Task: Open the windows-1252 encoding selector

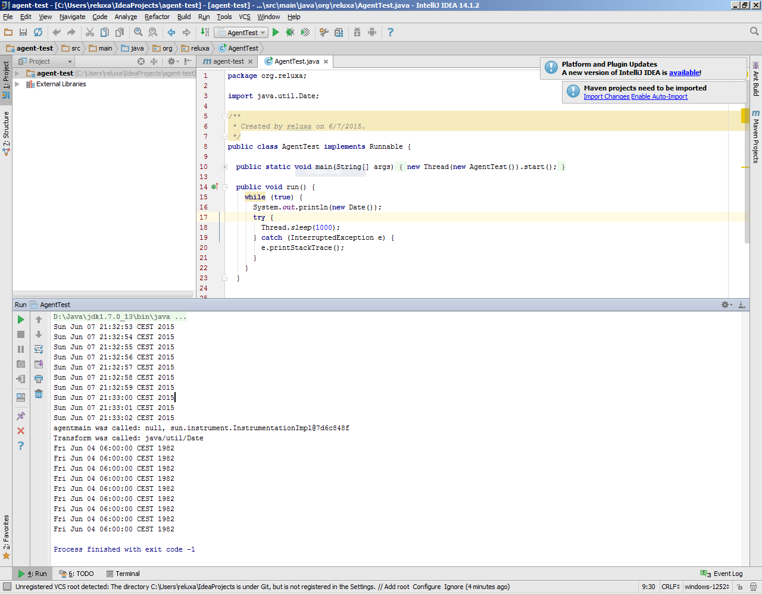Action: (x=707, y=587)
